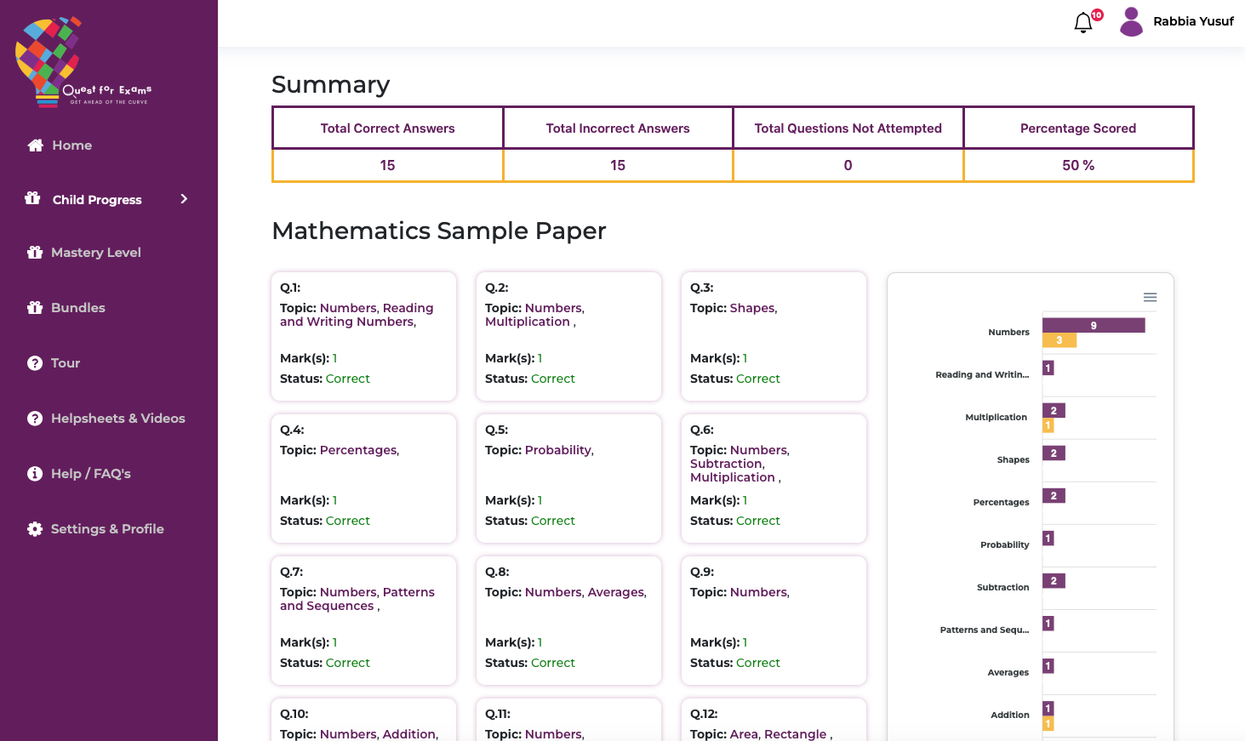Click the Q.8 Averages question card
The image size is (1245, 741).
(568, 620)
